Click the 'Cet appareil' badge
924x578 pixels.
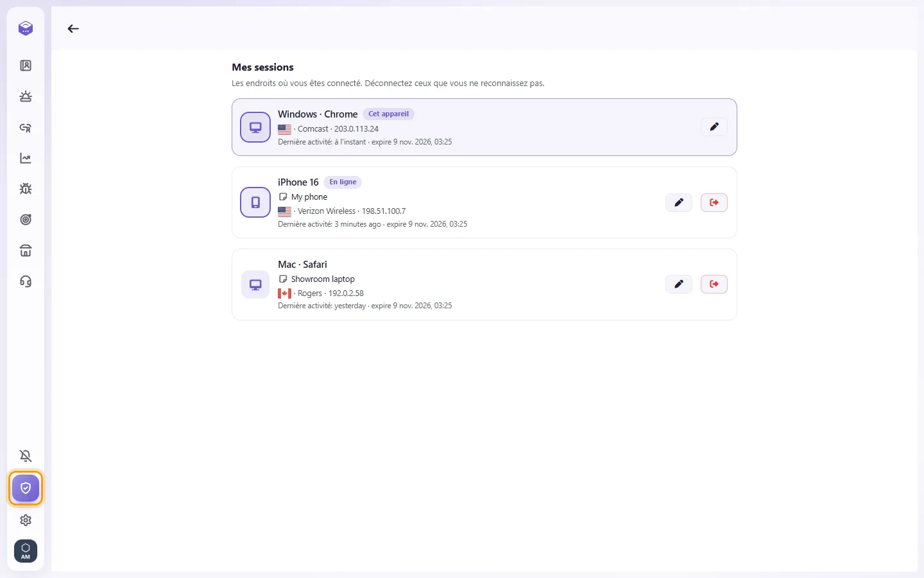click(x=388, y=114)
